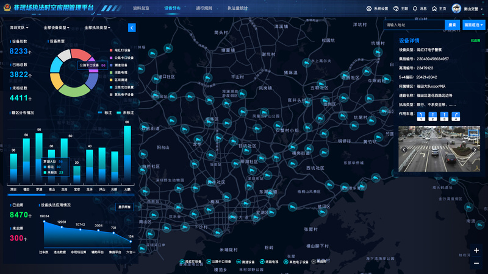Image resolution: width=488 pixels, height=274 pixels.
Task: Click horizontal scrollbar under district bar chart
Action: point(71,195)
